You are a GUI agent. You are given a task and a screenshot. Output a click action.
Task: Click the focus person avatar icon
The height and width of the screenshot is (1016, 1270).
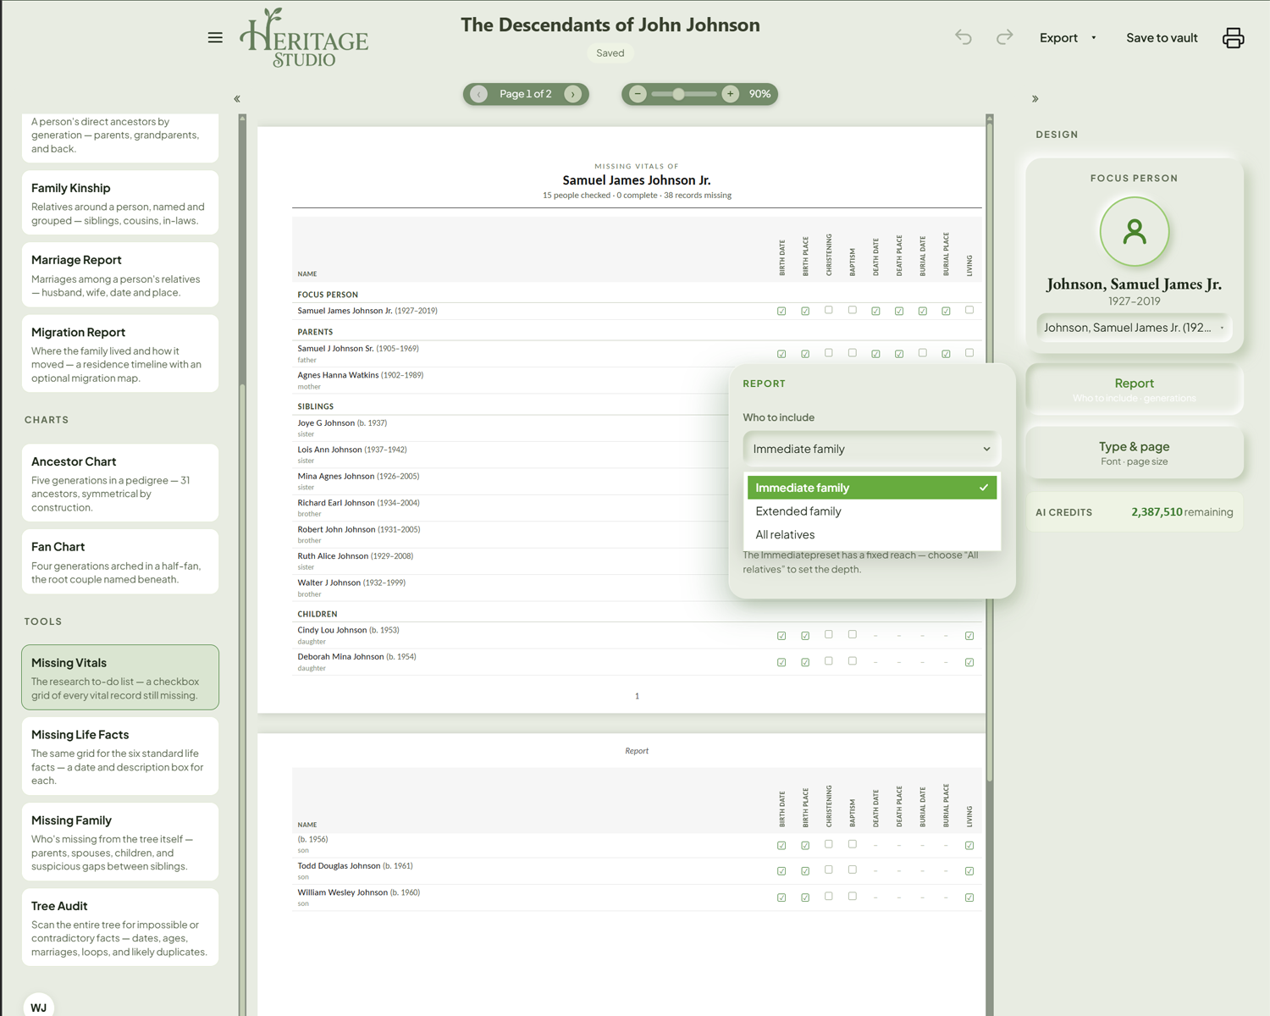(x=1135, y=232)
